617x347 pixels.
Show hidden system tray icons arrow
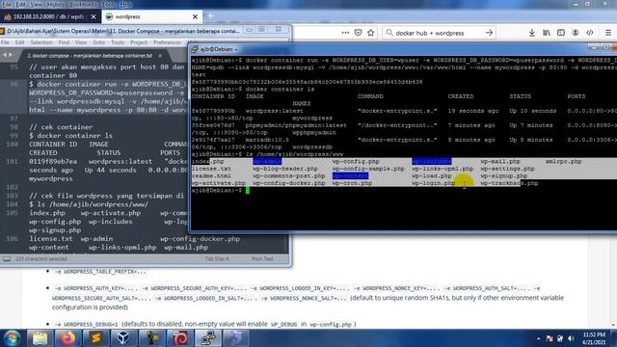pos(538,338)
